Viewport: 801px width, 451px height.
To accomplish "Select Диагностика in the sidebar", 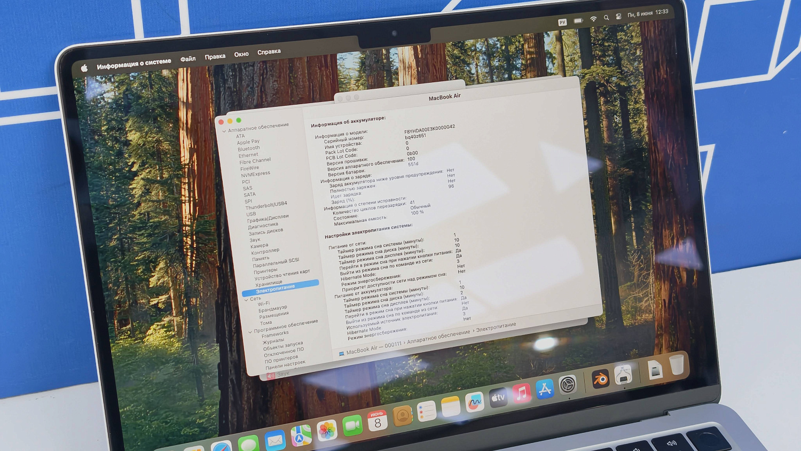I will [x=263, y=226].
